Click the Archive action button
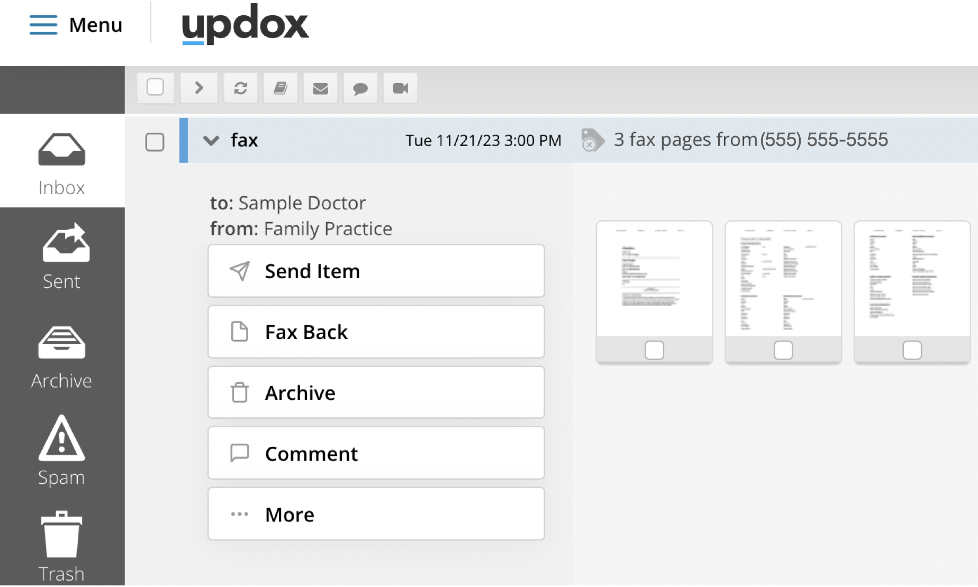Screen dimensions: 978x587 coord(376,392)
